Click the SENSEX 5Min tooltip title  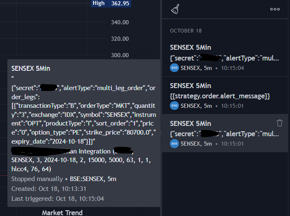click(31, 69)
